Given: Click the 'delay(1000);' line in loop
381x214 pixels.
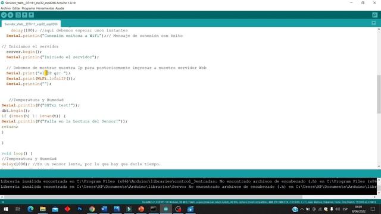Looking at the screenshot, I should tap(81, 164).
